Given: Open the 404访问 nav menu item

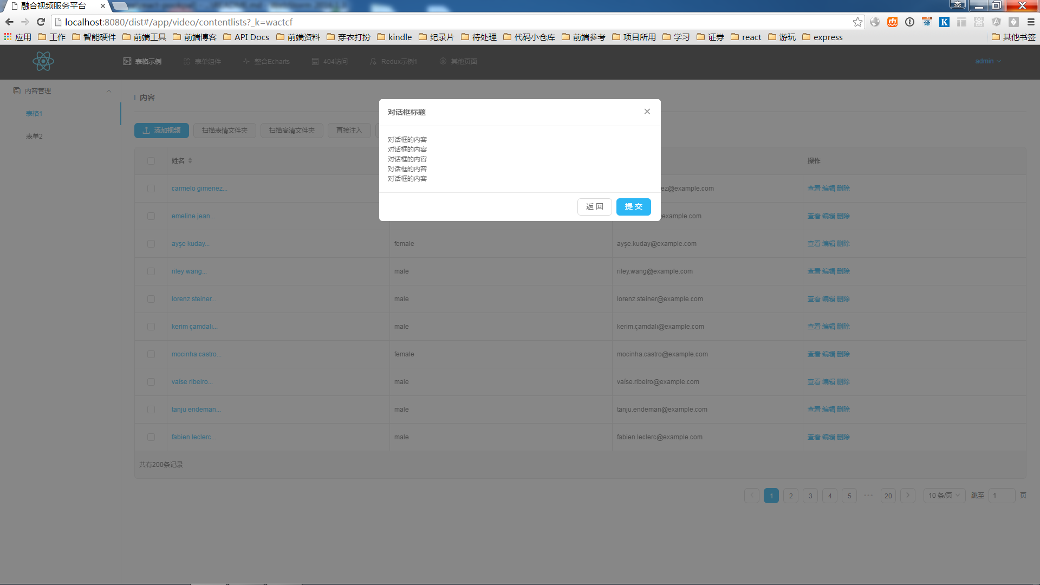Looking at the screenshot, I should point(329,62).
